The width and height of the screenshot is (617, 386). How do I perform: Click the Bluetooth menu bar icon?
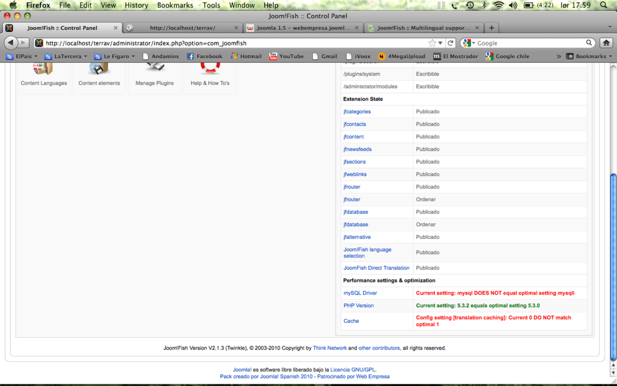(485, 5)
